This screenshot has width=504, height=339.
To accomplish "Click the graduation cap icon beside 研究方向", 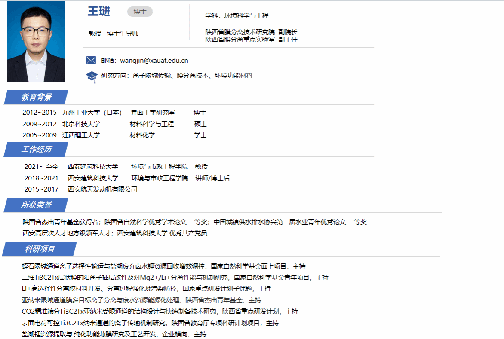I will tap(92, 76).
